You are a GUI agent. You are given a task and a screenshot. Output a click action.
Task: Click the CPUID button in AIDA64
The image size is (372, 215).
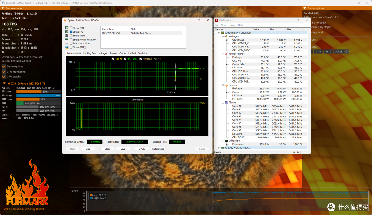click(142, 149)
